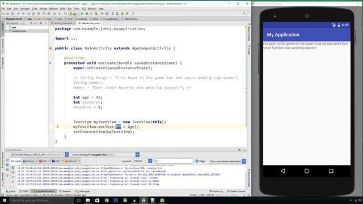Tap the emulator Home circle button
Image resolution: width=363 pixels, height=204 pixels.
pos(307,171)
